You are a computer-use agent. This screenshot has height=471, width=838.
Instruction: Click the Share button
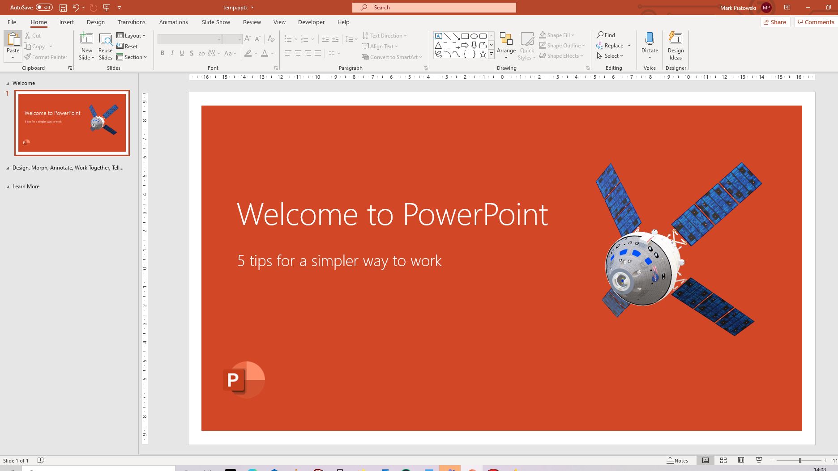[775, 22]
